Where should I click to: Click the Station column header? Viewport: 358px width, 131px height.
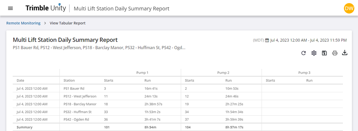tap(69, 81)
